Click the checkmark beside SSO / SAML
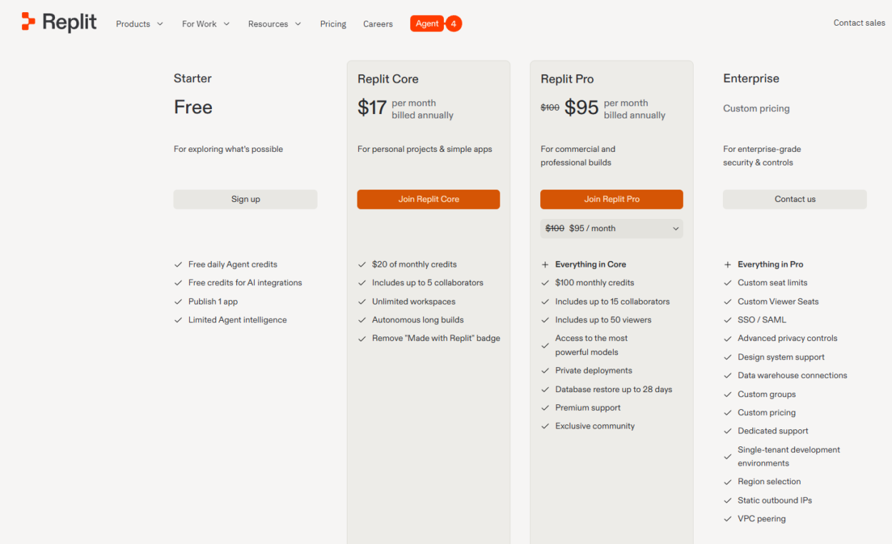 tap(728, 320)
